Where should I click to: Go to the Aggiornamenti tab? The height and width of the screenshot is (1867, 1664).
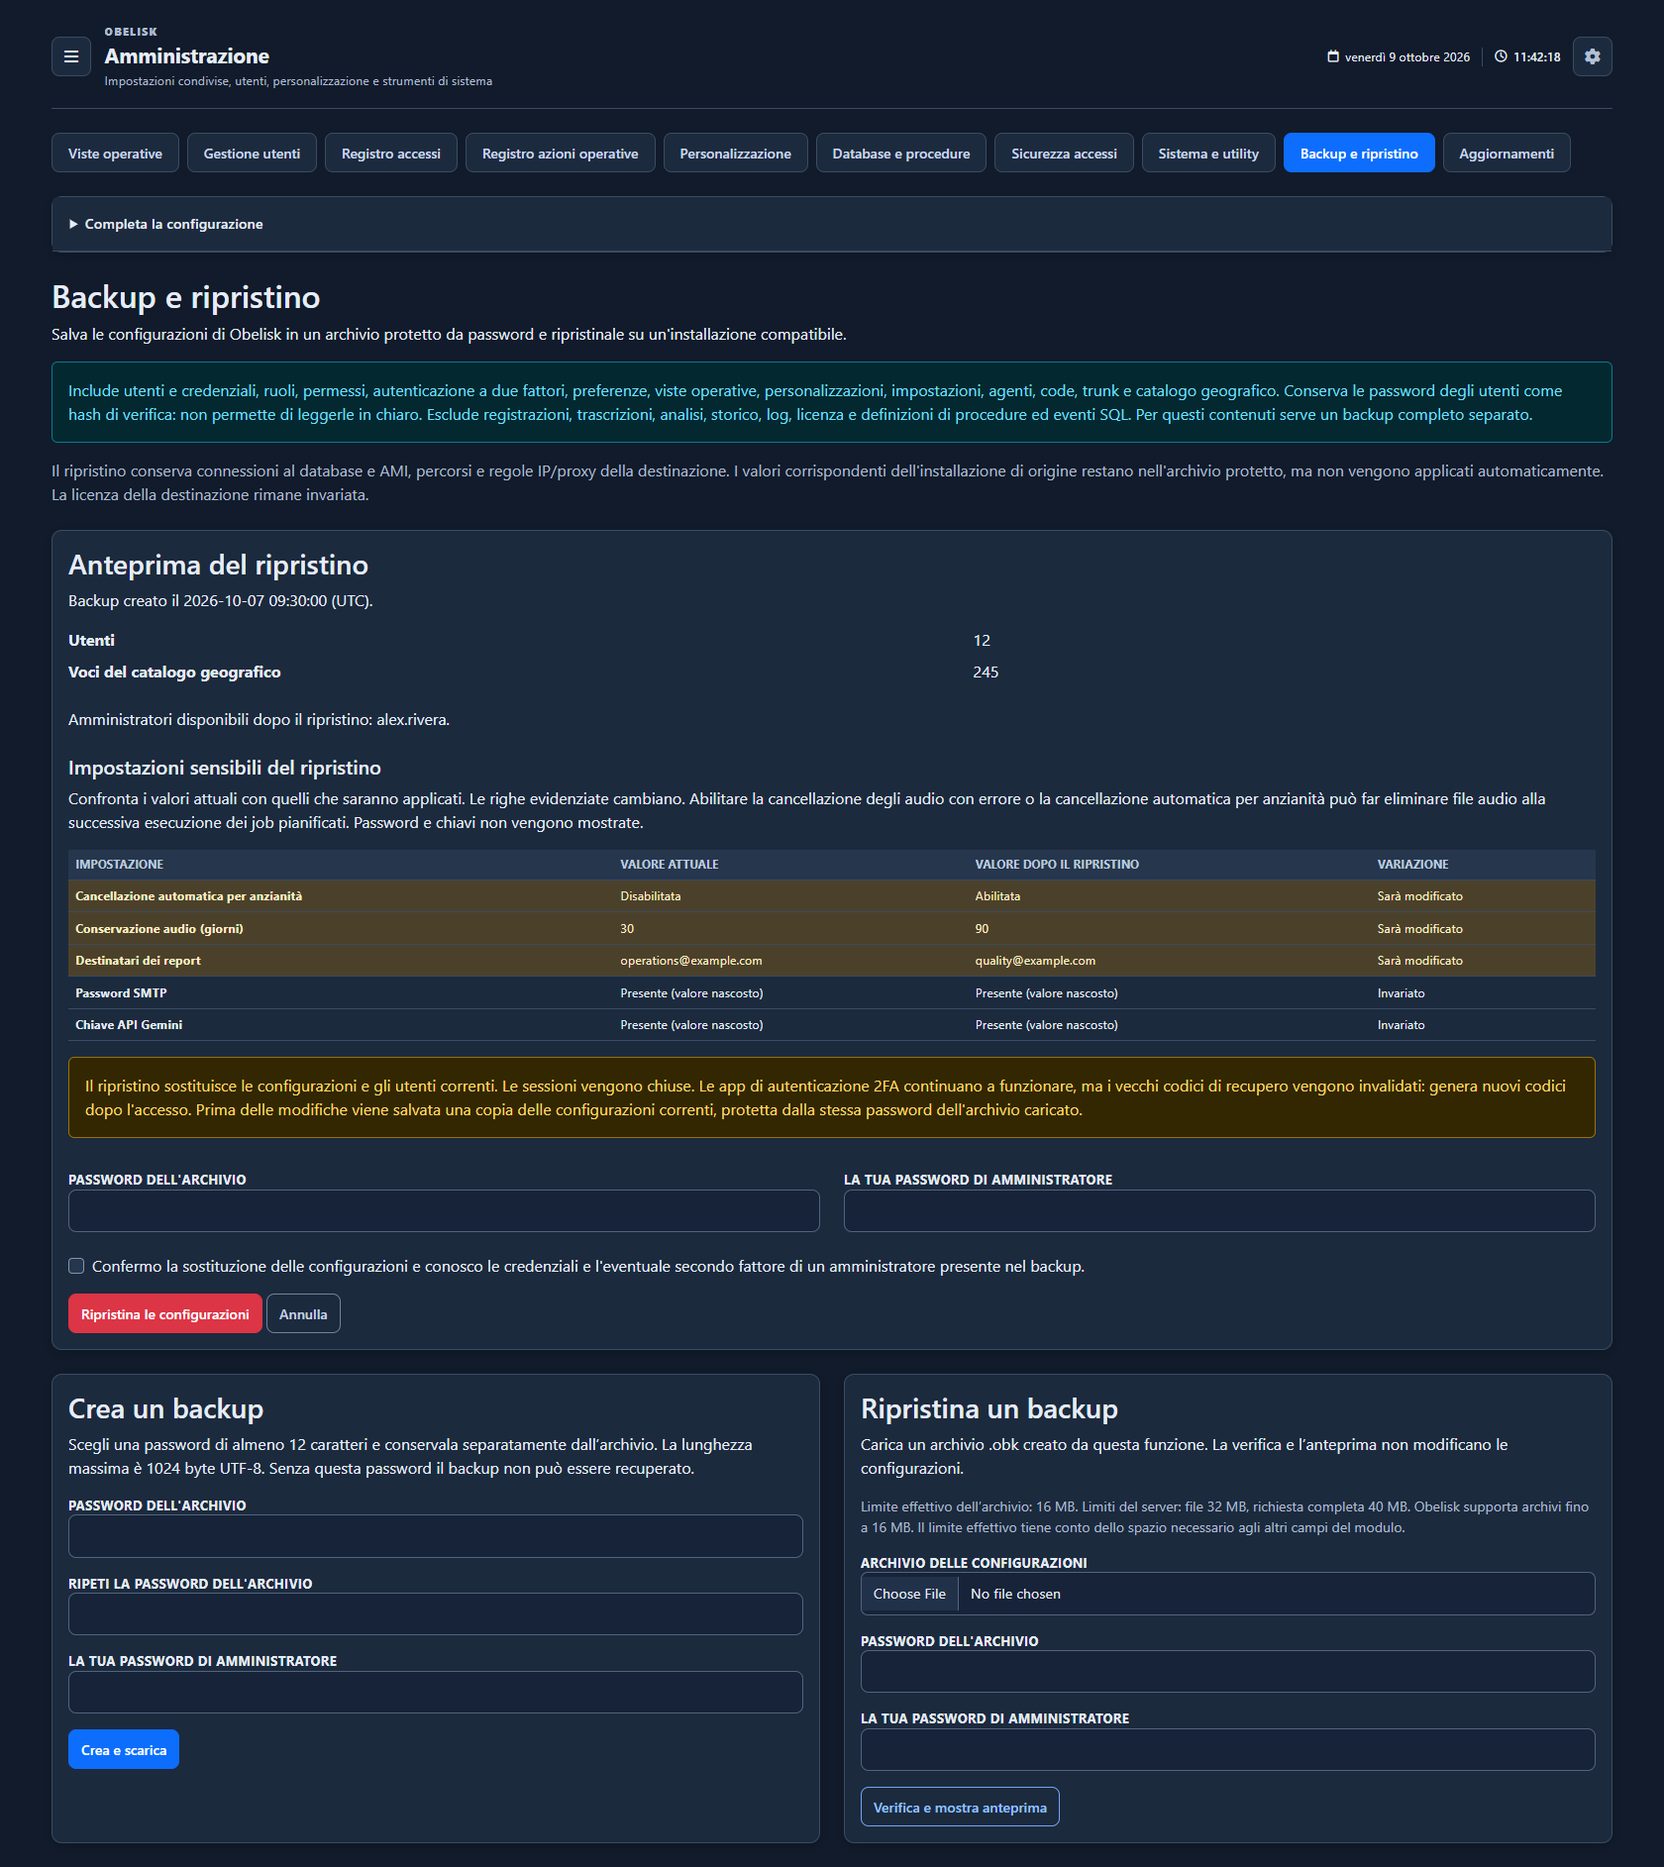coord(1507,153)
